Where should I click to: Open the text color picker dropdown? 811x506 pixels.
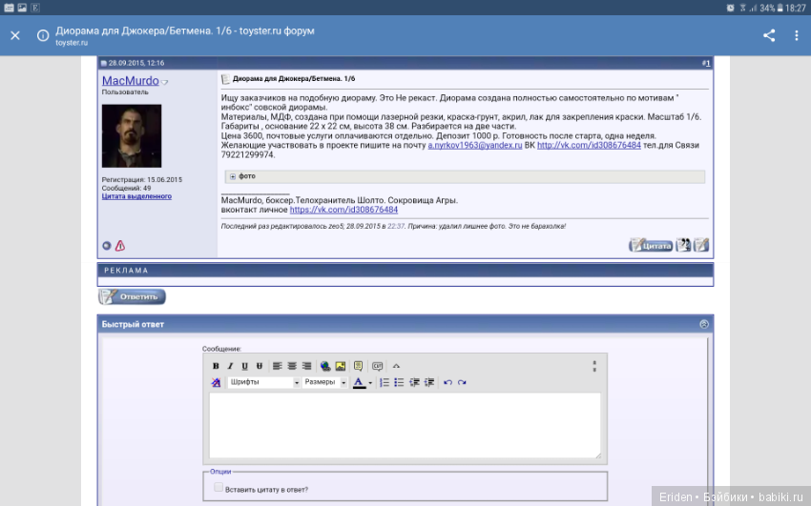[x=370, y=383]
